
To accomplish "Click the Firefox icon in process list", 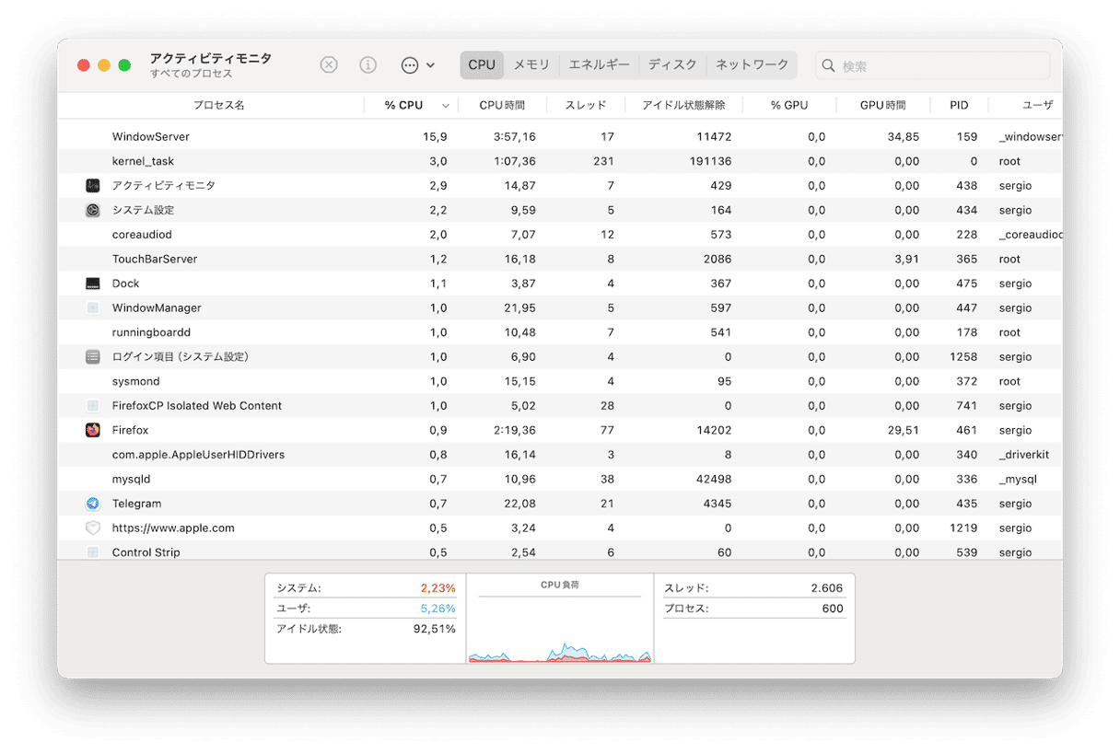I will [93, 430].
